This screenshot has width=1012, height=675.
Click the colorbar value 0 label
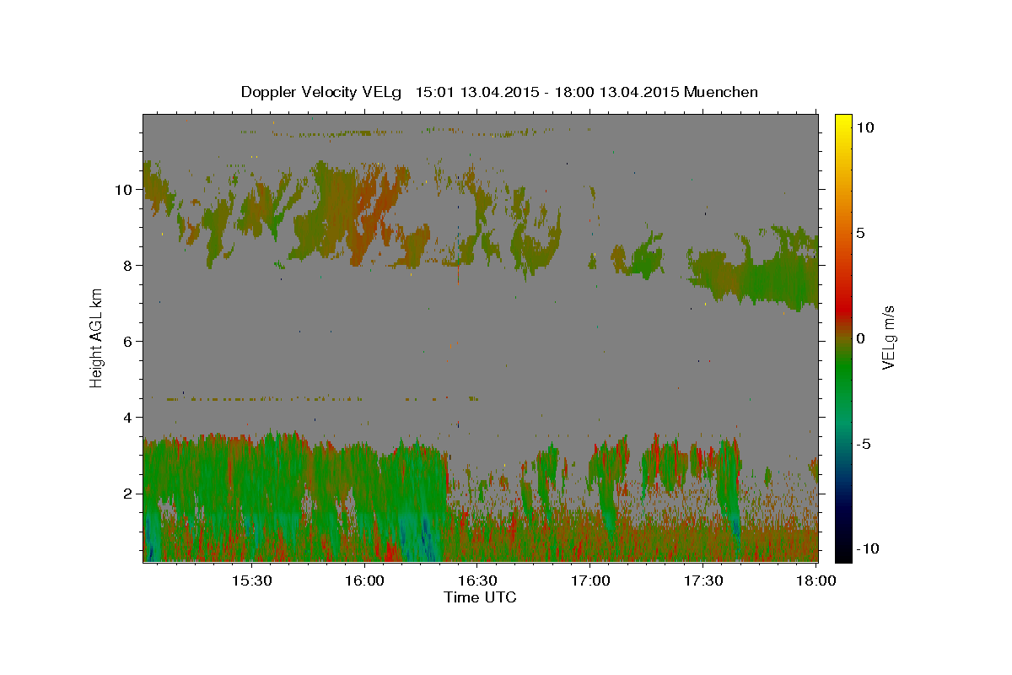[x=860, y=338]
